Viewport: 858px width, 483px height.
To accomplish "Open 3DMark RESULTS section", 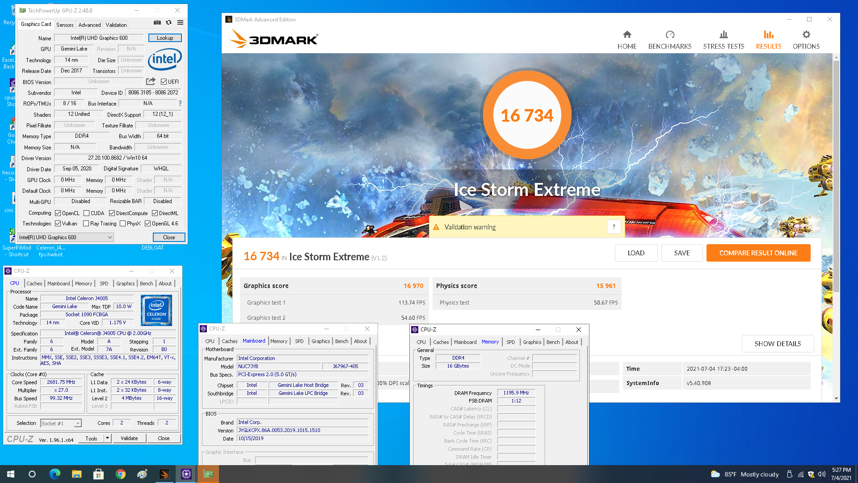I will point(768,40).
